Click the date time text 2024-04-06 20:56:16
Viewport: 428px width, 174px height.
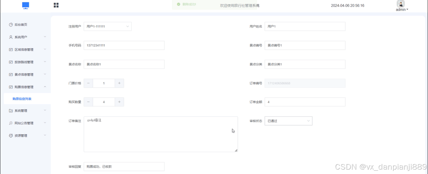coord(347,6)
